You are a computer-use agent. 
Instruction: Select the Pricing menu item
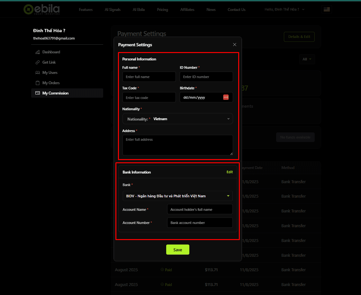pyautogui.click(x=162, y=9)
